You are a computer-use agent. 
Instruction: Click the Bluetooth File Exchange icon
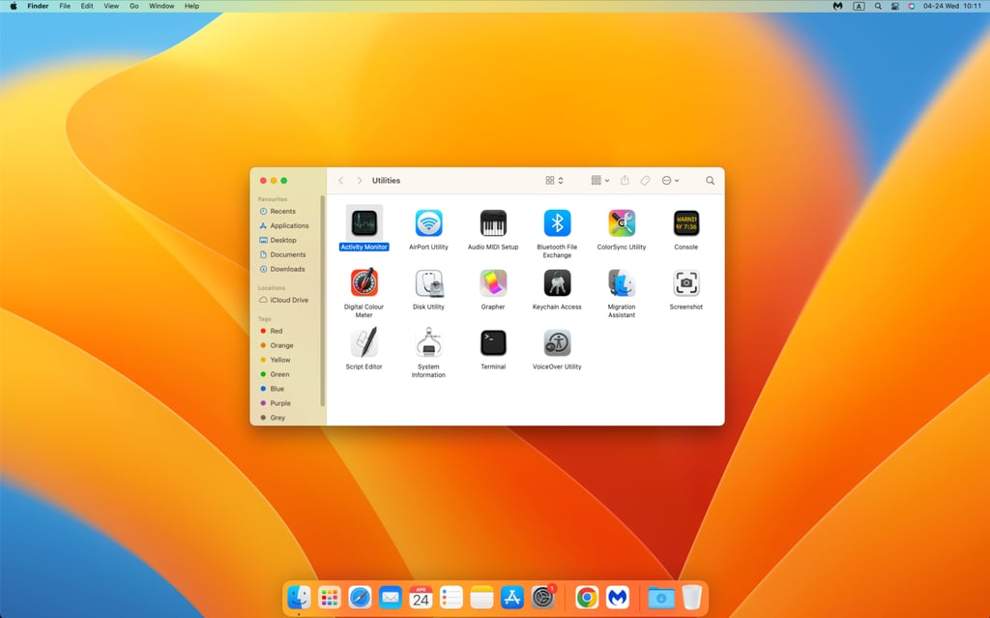[557, 223]
